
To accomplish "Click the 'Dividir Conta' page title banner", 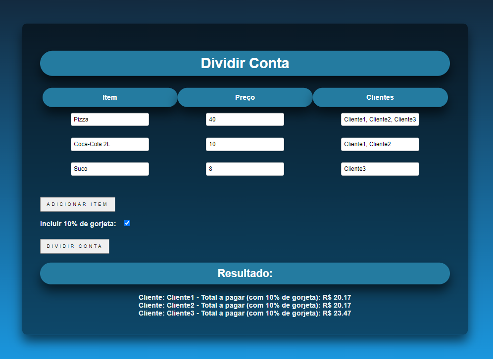I will pos(245,63).
